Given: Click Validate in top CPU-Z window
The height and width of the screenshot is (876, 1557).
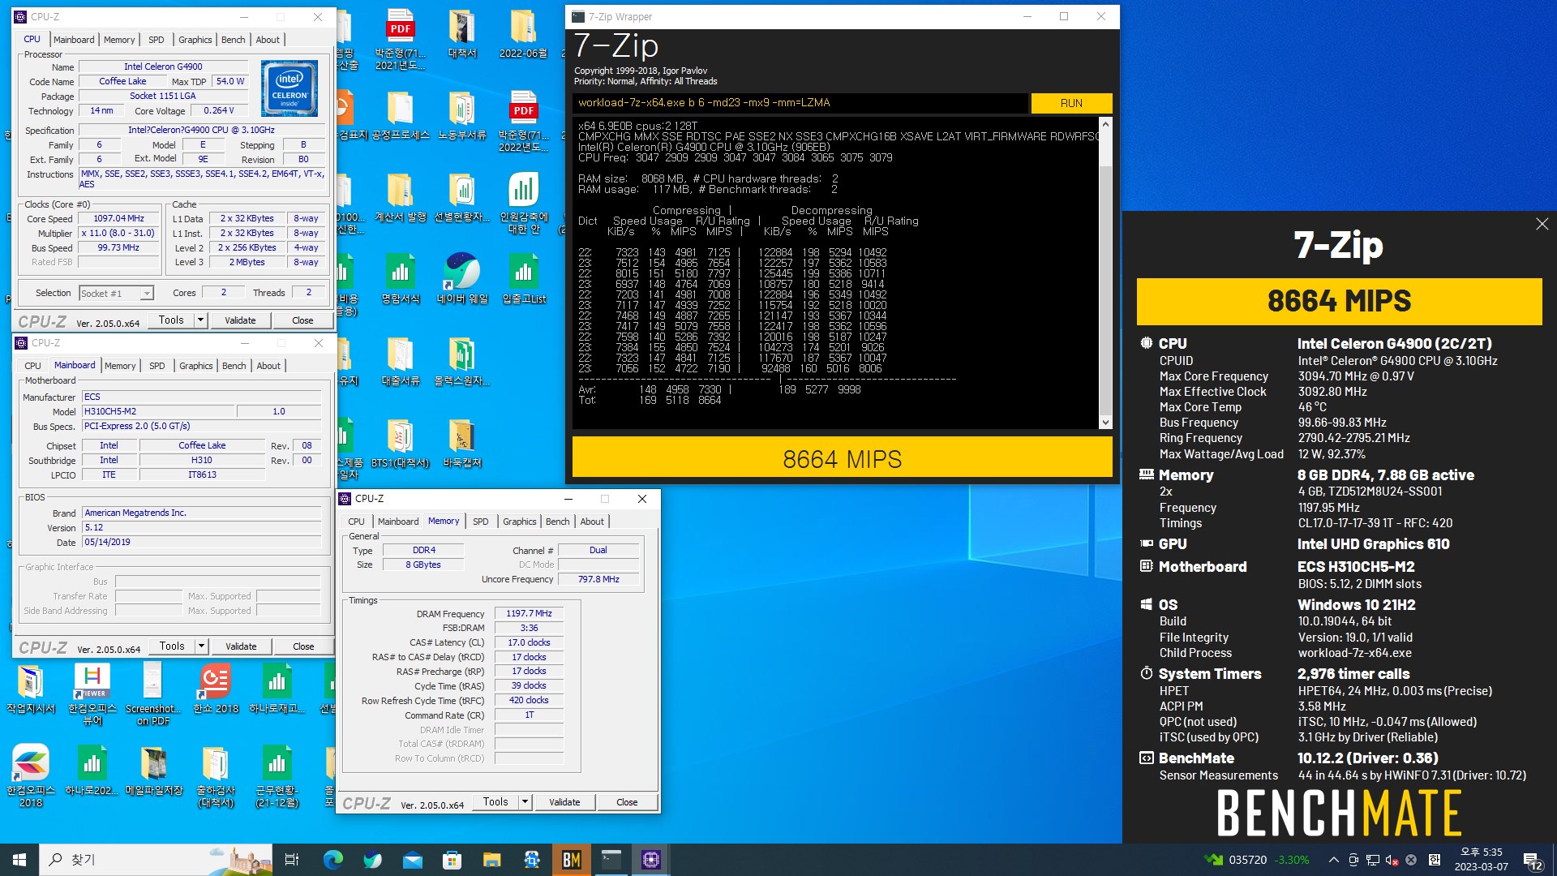Looking at the screenshot, I should coord(240,320).
